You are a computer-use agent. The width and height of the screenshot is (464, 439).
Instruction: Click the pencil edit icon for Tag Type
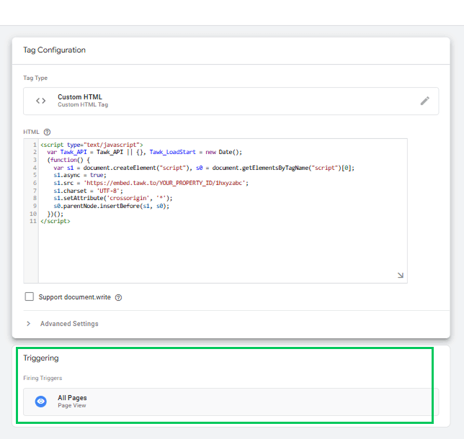pyautogui.click(x=424, y=101)
